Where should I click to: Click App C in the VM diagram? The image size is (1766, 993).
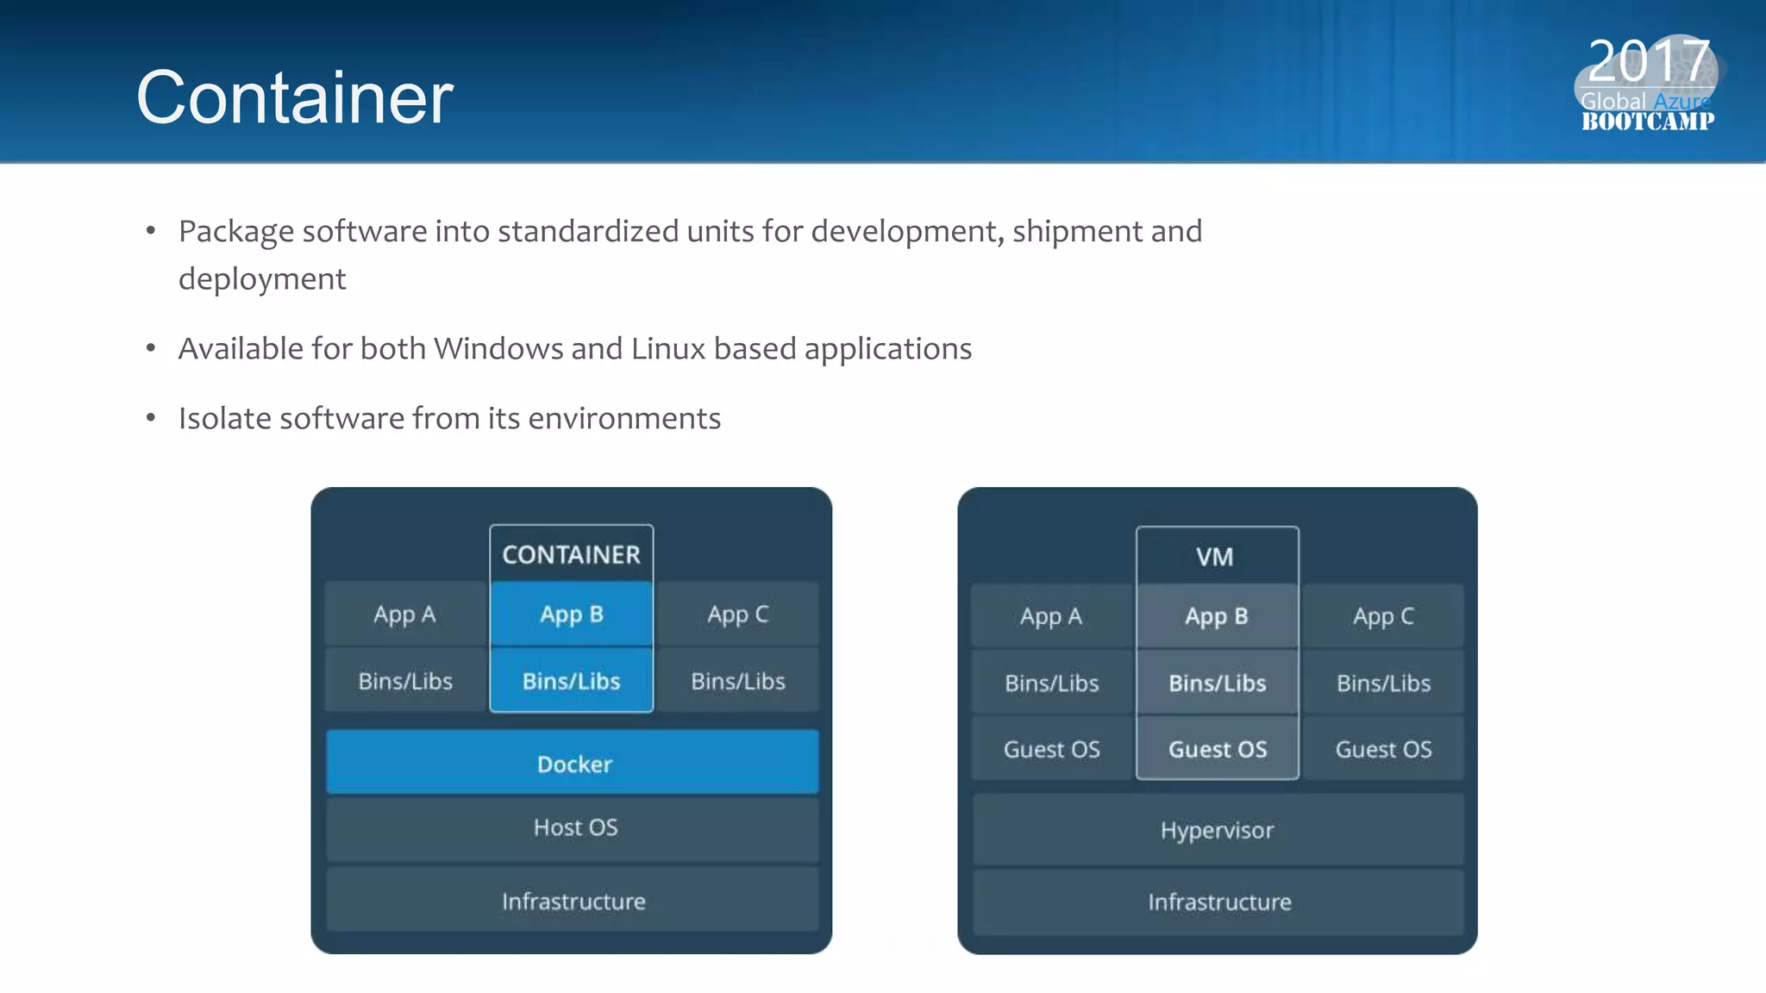coord(1382,617)
